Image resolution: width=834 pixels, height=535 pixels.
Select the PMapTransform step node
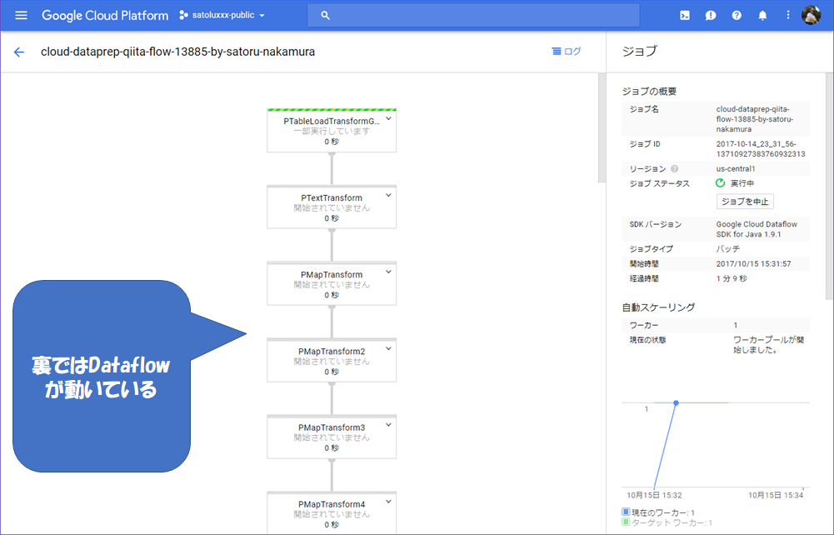click(332, 284)
